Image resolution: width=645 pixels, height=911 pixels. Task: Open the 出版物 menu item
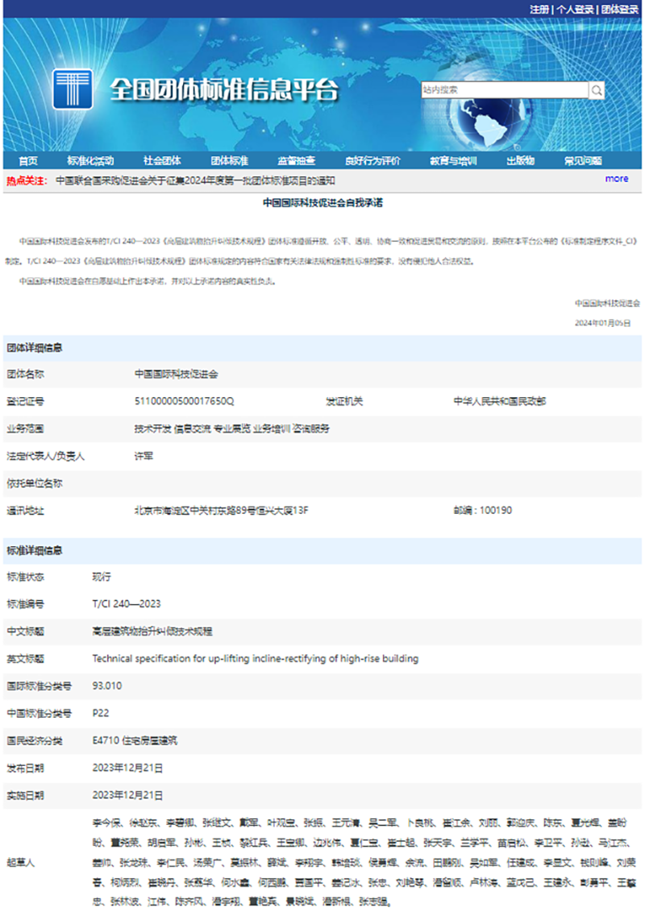coord(520,161)
